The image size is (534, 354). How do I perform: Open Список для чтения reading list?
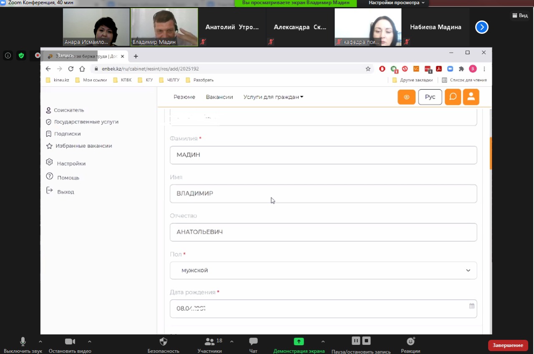tap(464, 80)
